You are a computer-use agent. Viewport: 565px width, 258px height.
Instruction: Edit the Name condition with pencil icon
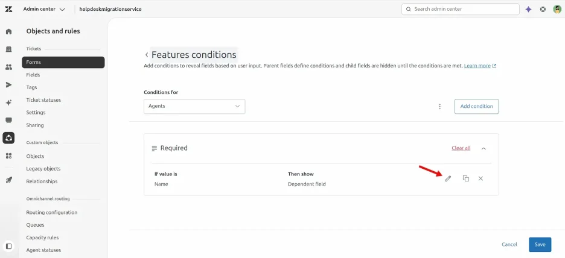(x=448, y=178)
